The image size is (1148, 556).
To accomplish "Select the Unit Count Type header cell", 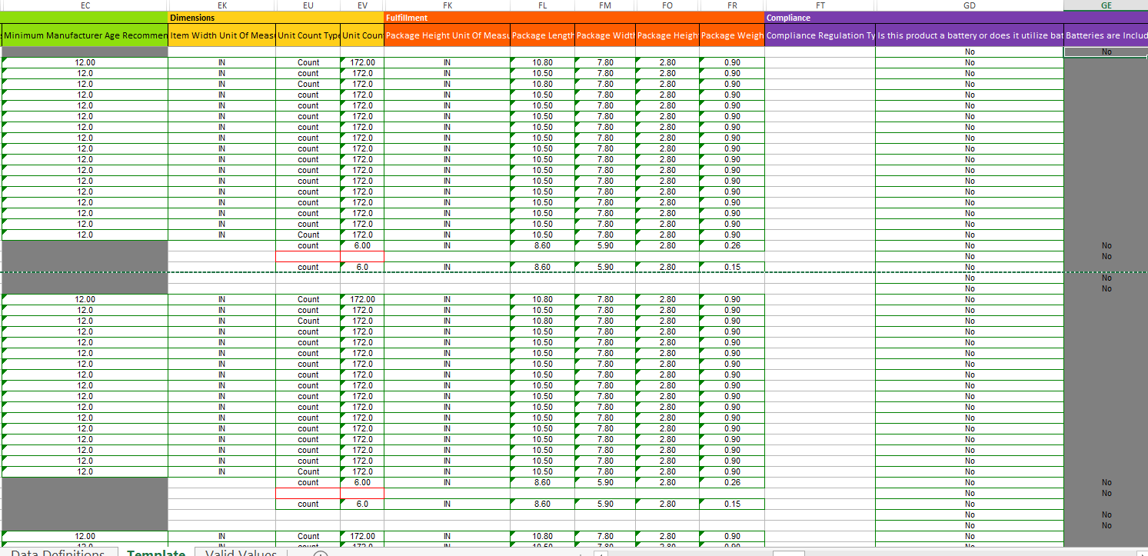I will click(308, 35).
